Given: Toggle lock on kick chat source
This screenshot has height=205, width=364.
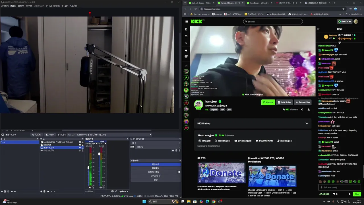Looking at the screenshot, I should click(x=83, y=145).
